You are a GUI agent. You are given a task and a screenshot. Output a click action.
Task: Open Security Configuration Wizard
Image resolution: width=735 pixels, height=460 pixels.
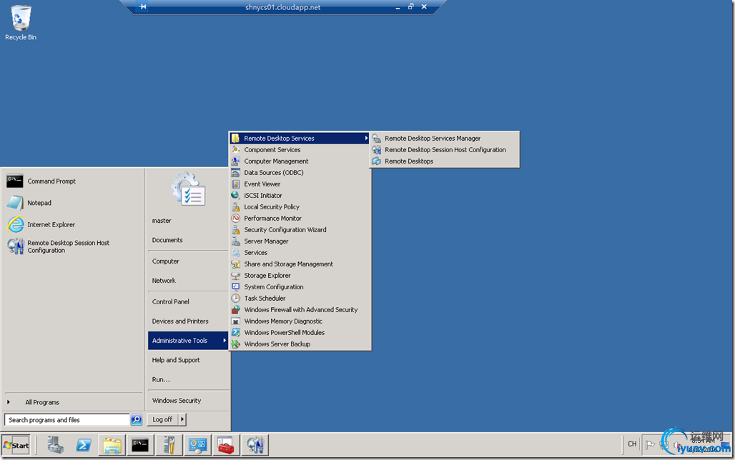tap(300, 229)
